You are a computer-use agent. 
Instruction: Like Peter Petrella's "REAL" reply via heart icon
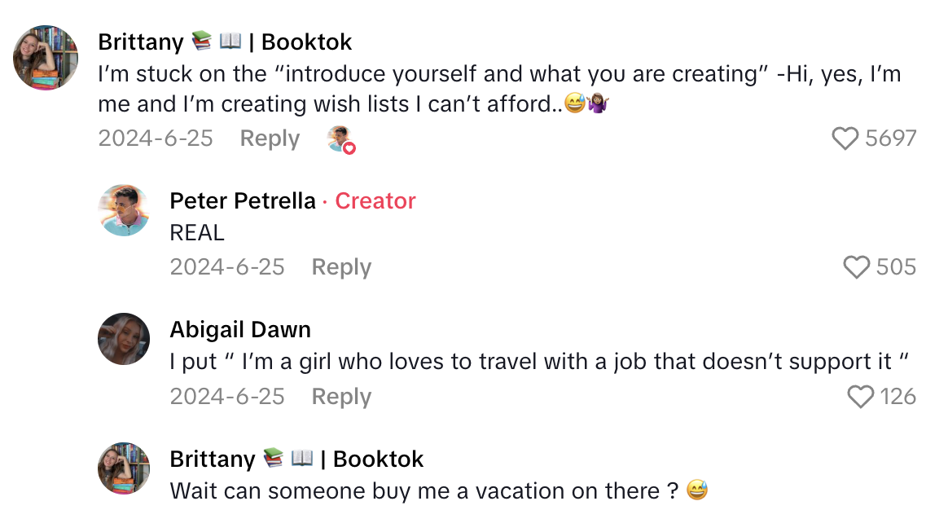856,266
